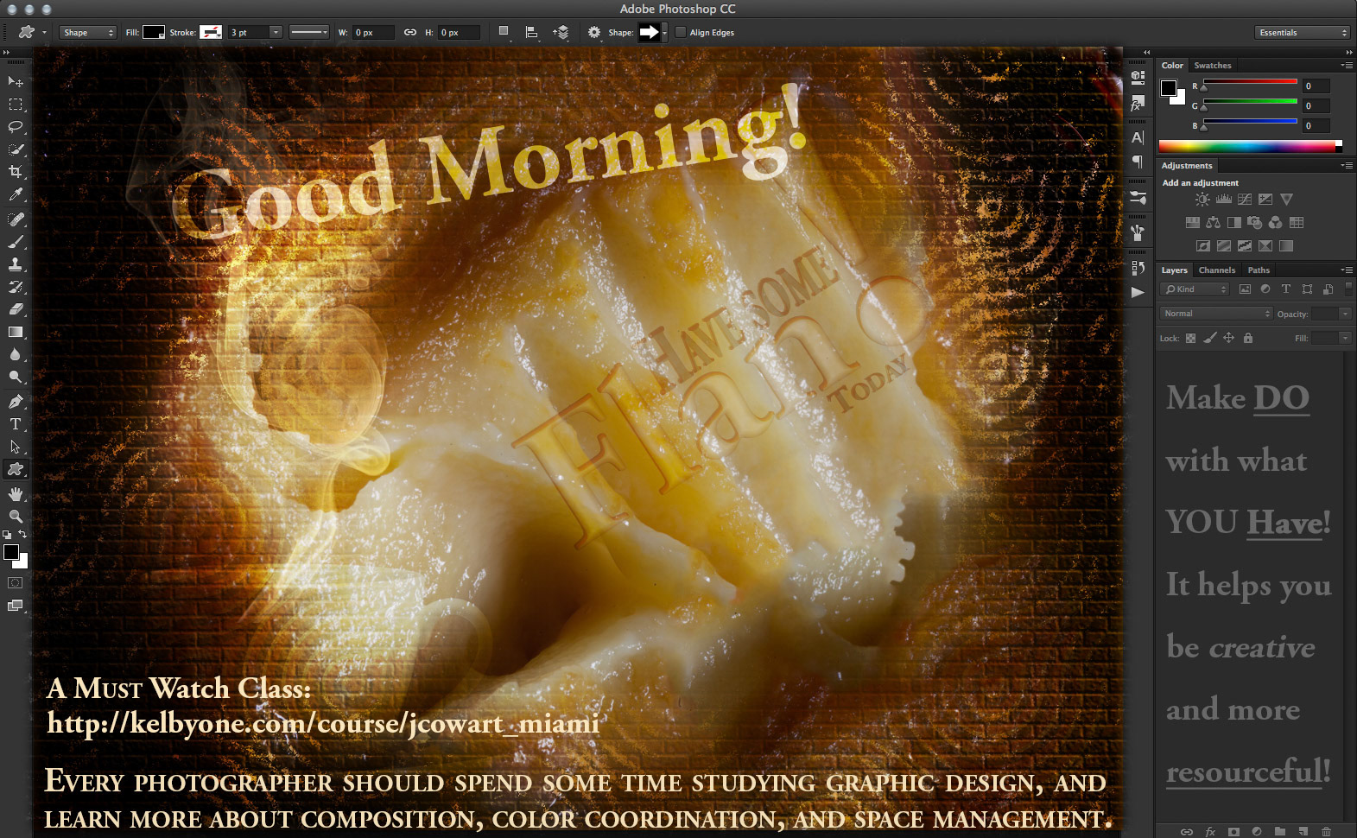Switch to the Channels tab
This screenshot has height=838, width=1357.
(1216, 270)
